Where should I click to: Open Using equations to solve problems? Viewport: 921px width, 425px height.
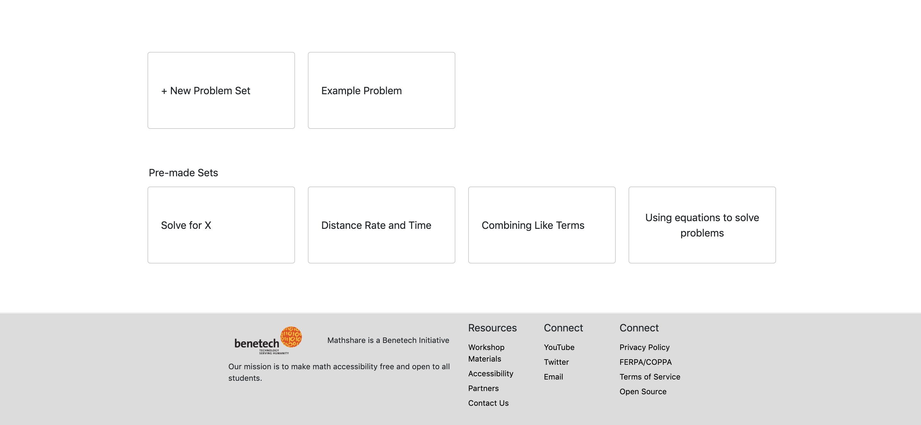coord(702,225)
